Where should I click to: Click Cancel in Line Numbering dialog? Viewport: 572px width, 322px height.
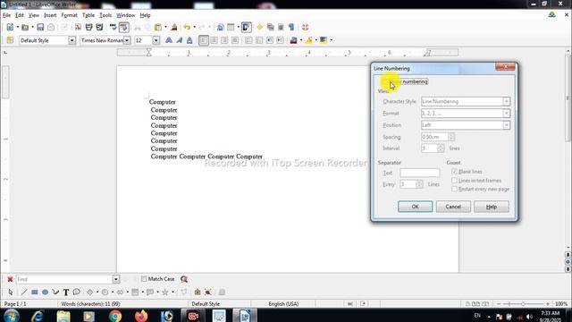[x=453, y=207]
